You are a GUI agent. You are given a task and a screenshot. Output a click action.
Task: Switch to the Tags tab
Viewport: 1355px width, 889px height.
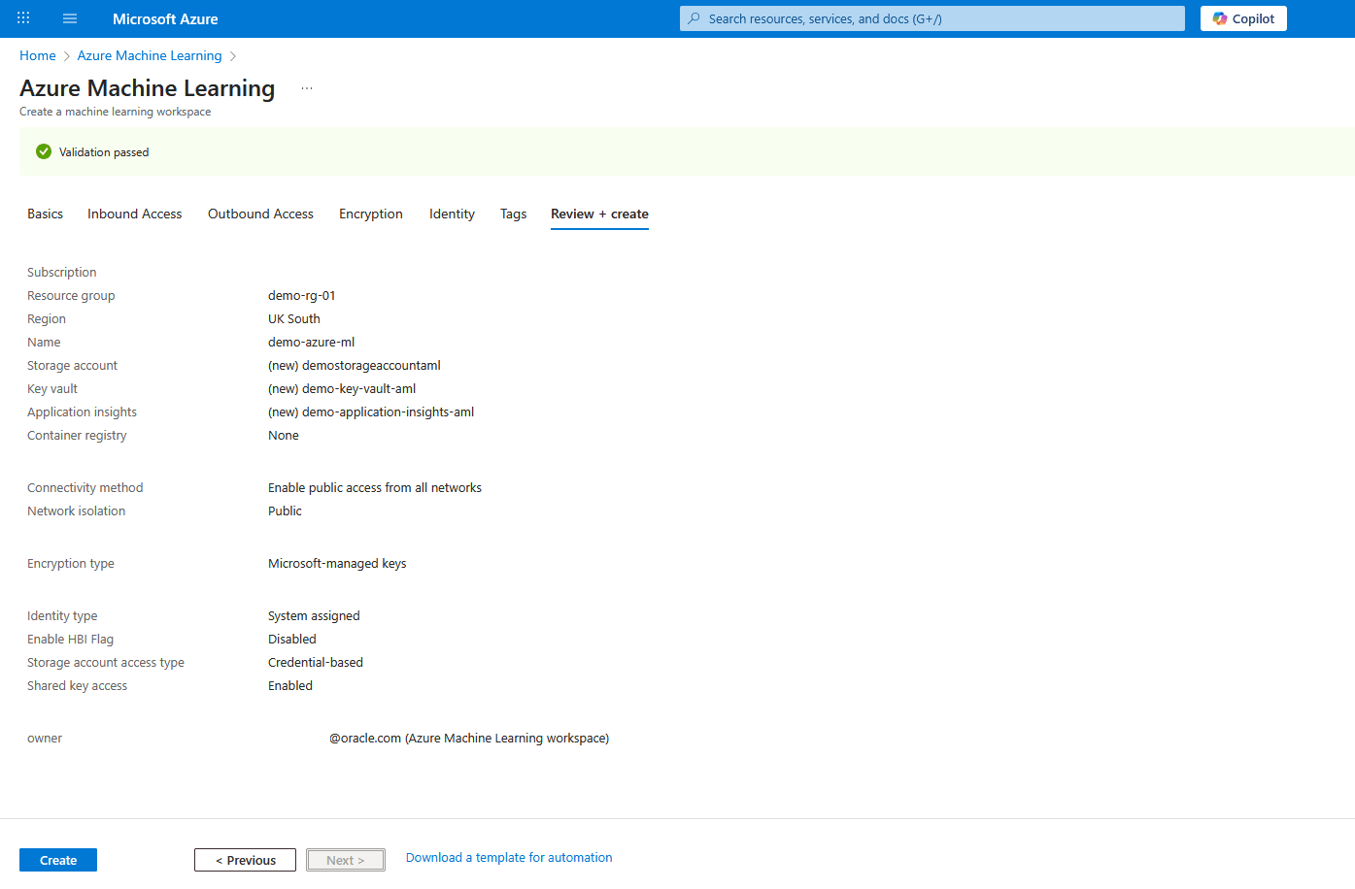(x=513, y=214)
